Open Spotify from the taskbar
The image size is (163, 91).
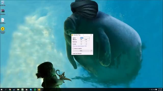coord(35,89)
